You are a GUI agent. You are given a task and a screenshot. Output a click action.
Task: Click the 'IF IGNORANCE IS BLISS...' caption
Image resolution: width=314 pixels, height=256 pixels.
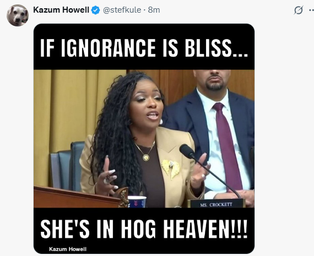pyautogui.click(x=144, y=48)
